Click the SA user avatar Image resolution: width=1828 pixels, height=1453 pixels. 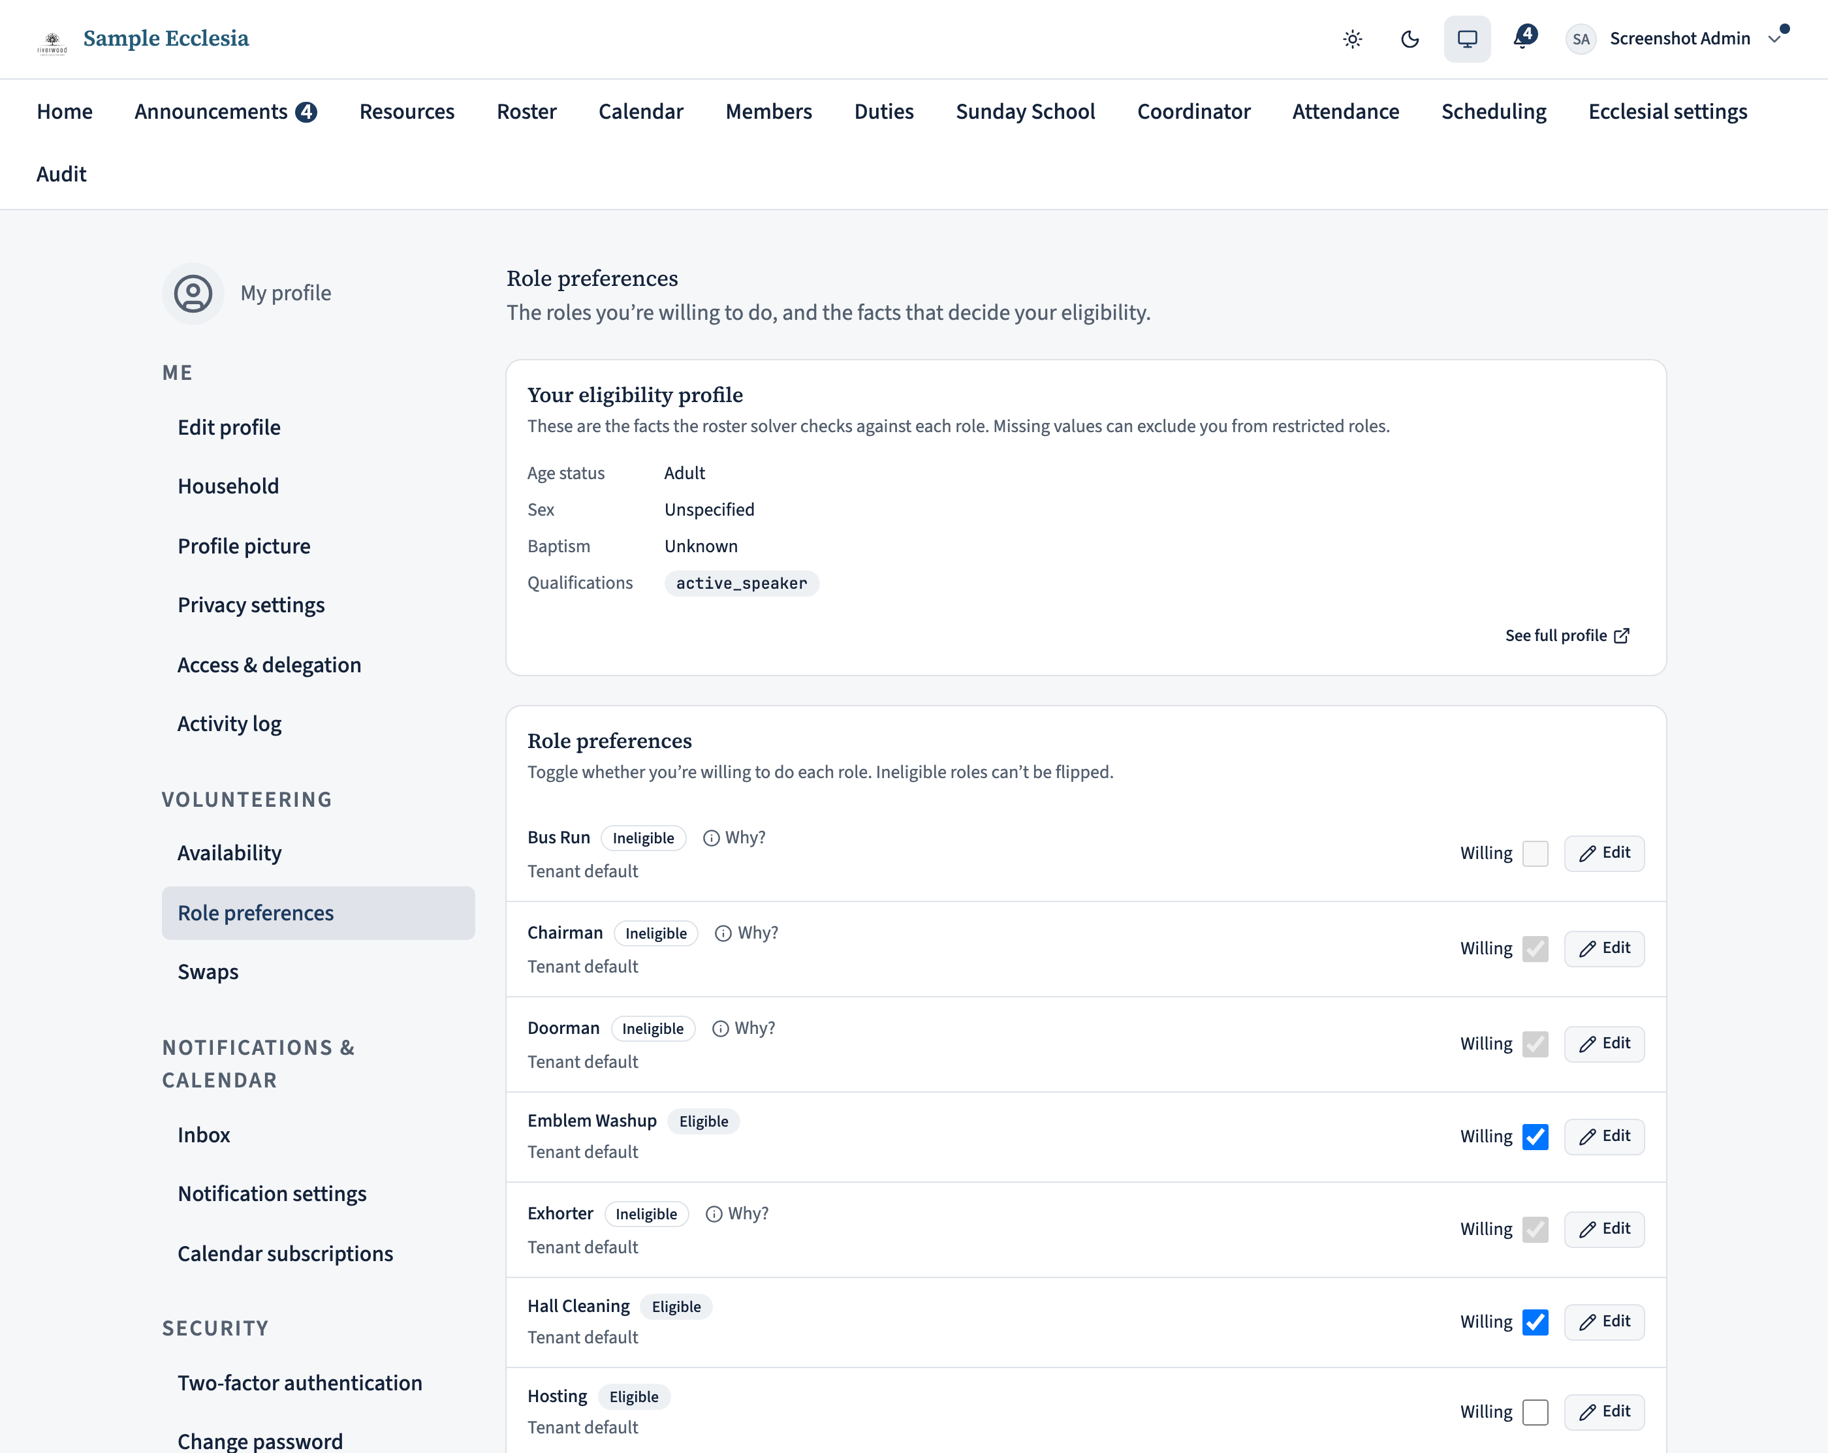[1581, 39]
